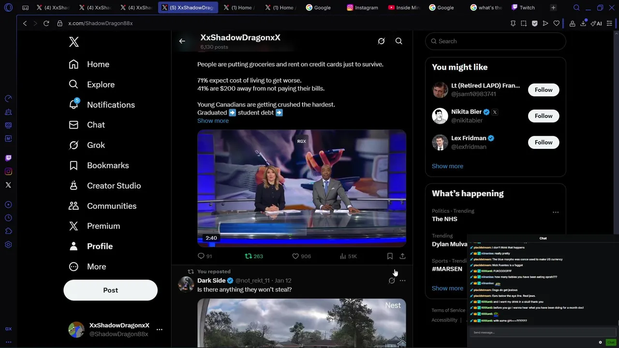
Task: Open Easy Setup menu in toolbar
Action: click(609, 23)
